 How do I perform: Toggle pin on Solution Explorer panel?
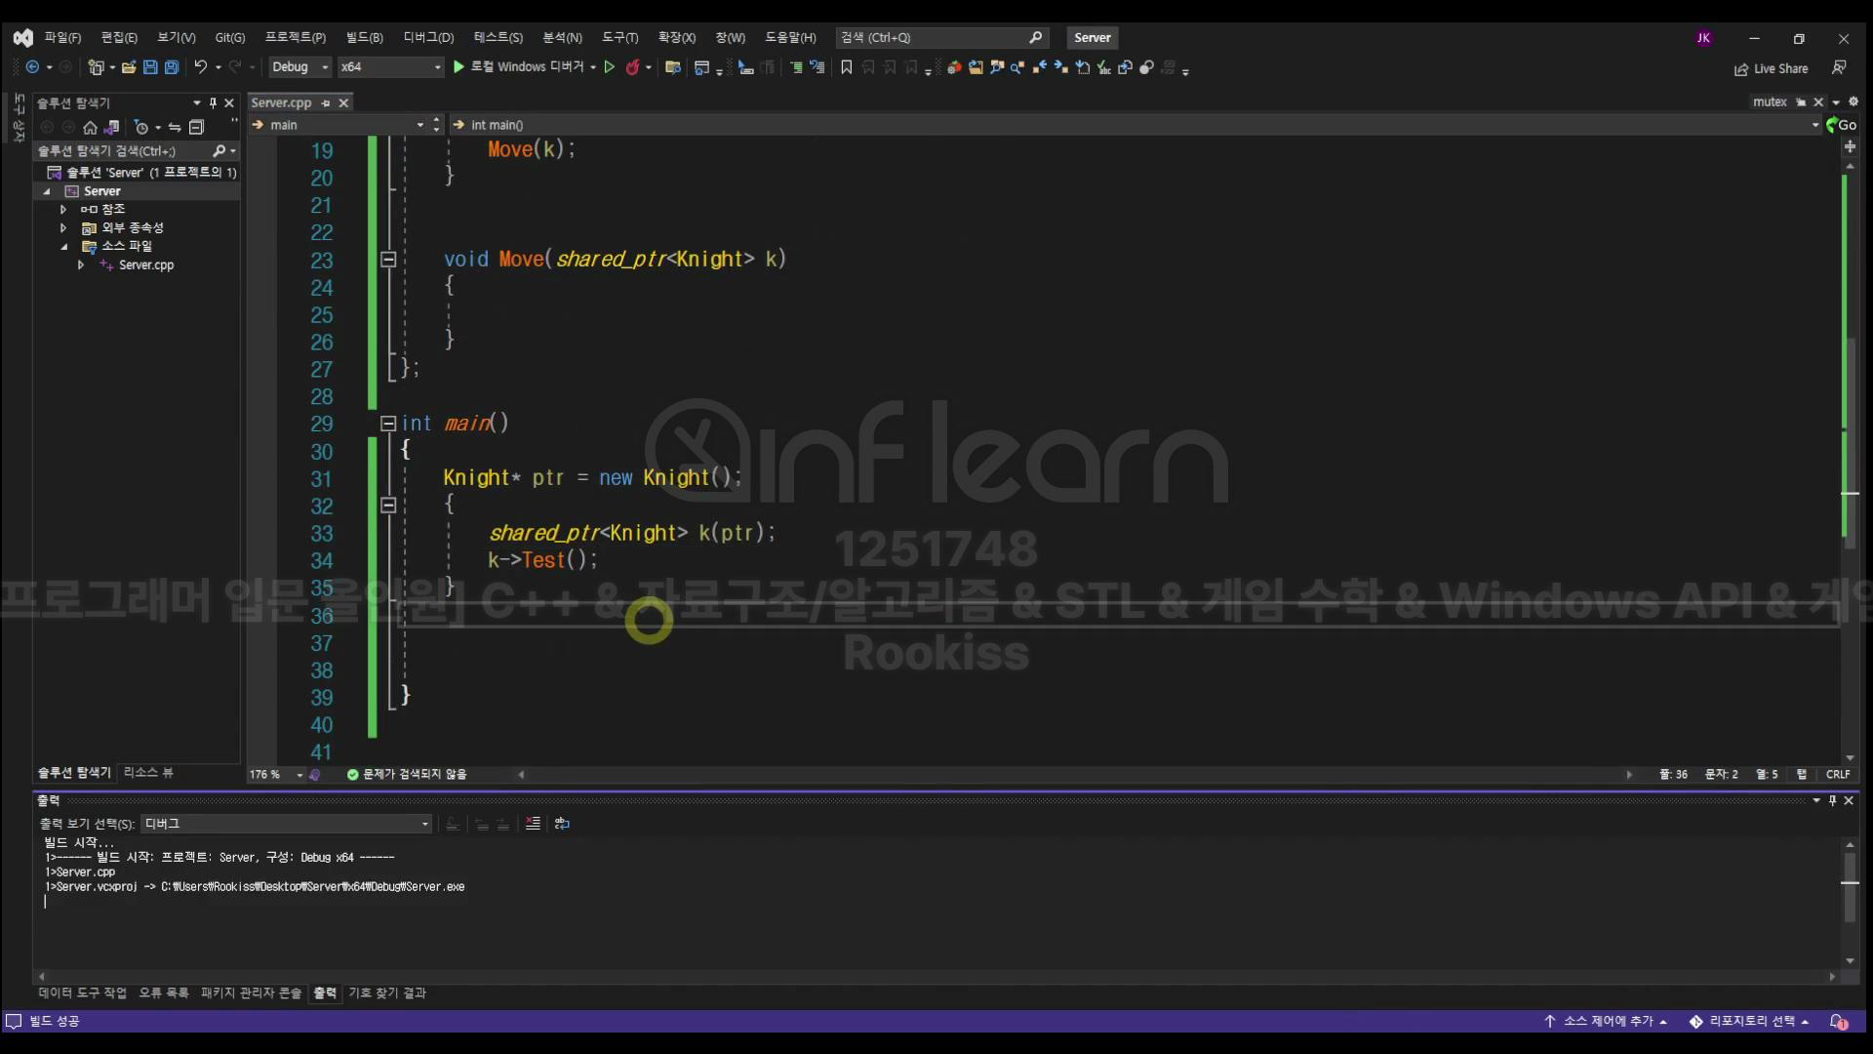(x=213, y=102)
